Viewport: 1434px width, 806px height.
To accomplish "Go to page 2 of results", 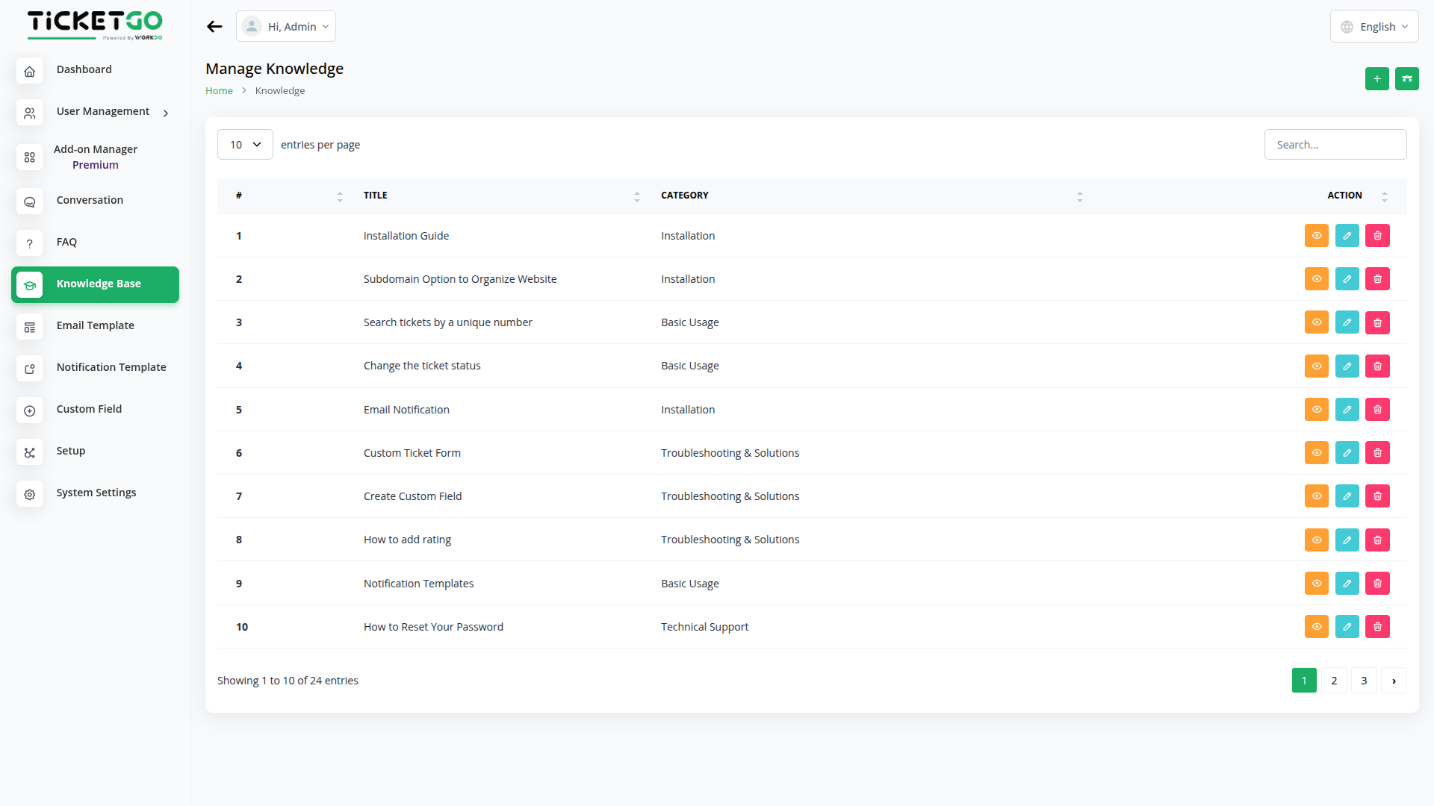I will click(x=1334, y=681).
